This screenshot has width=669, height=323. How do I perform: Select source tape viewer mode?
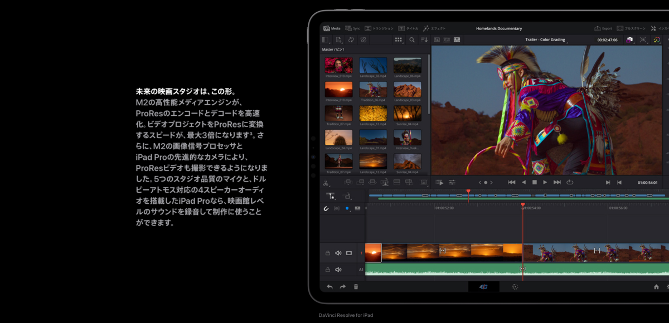pos(447,40)
